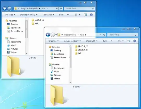Open help icon in front Java window
This screenshot has height=109, width=141.
point(134,41)
